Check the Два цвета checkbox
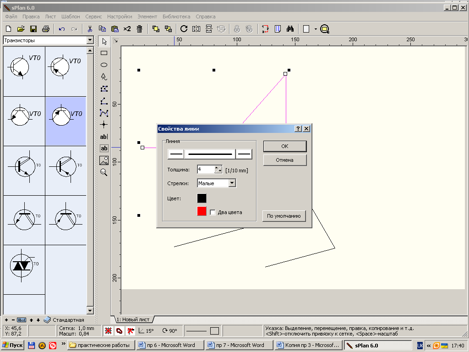The width and height of the screenshot is (469, 352). point(213,212)
